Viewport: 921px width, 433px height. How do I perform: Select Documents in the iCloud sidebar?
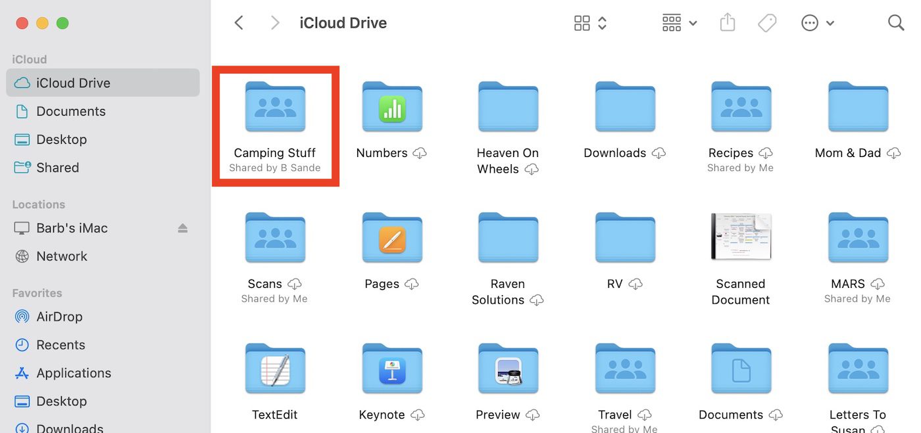click(x=70, y=111)
